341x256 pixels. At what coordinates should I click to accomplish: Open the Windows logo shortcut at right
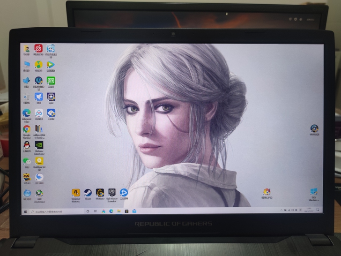click(x=314, y=192)
